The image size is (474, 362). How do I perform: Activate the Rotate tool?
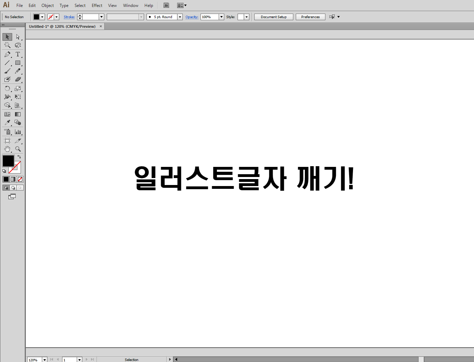tap(7, 88)
